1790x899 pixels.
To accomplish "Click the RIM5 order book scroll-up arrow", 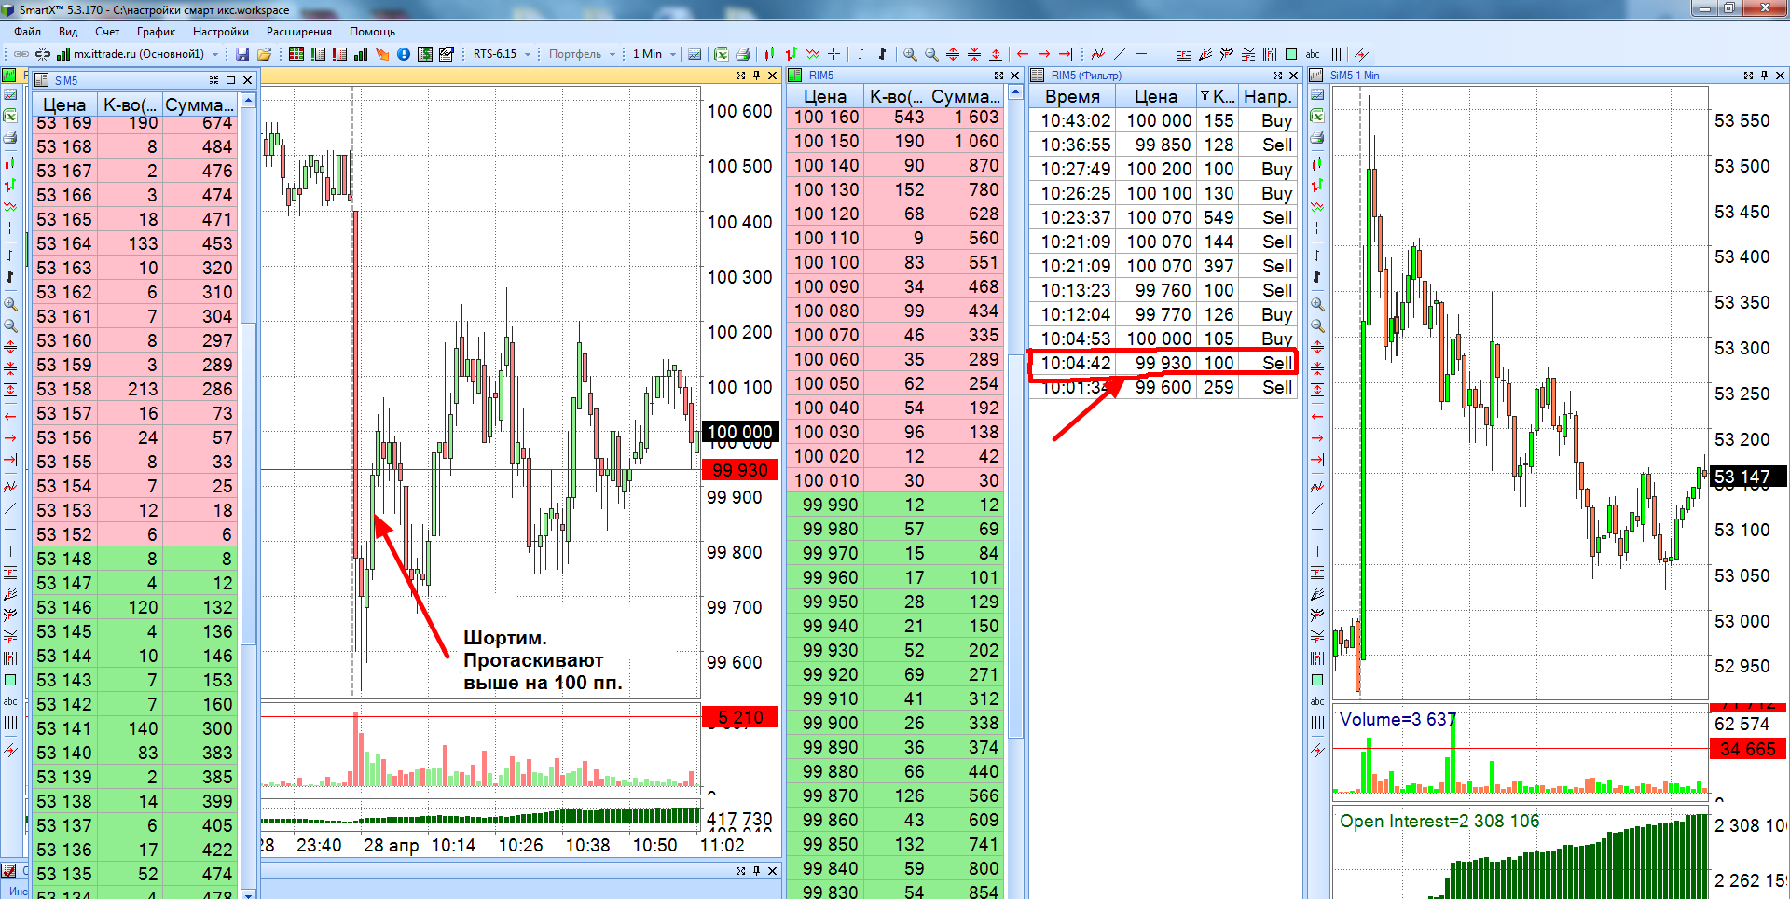I will (1016, 93).
